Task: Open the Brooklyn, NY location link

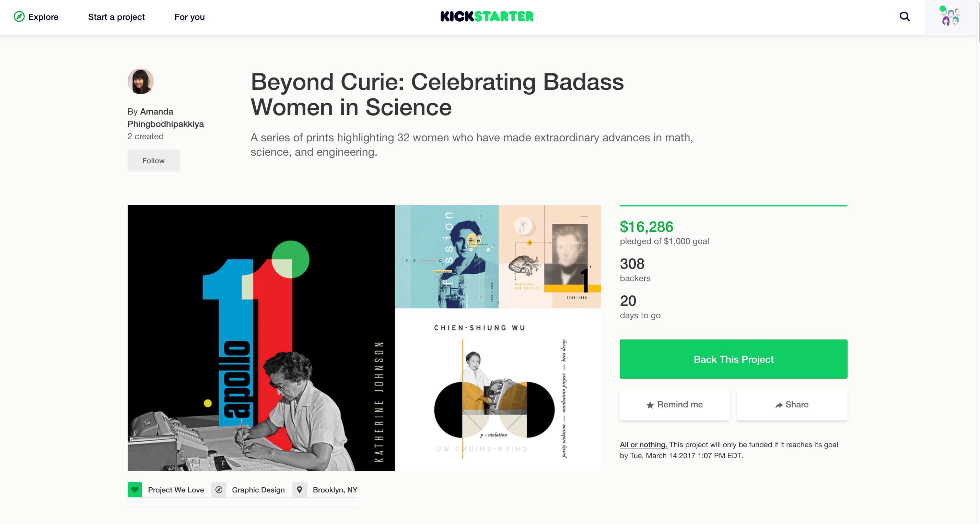Action: (x=335, y=490)
